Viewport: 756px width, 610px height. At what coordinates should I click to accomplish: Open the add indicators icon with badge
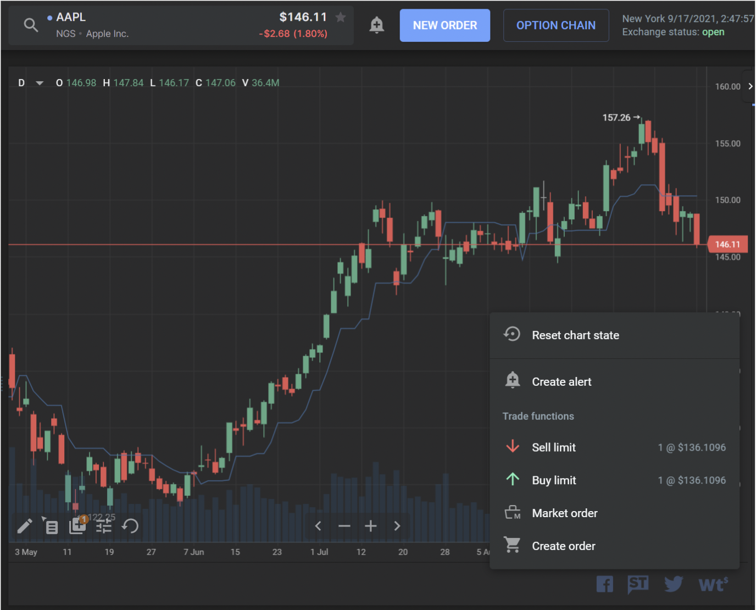pyautogui.click(x=77, y=525)
